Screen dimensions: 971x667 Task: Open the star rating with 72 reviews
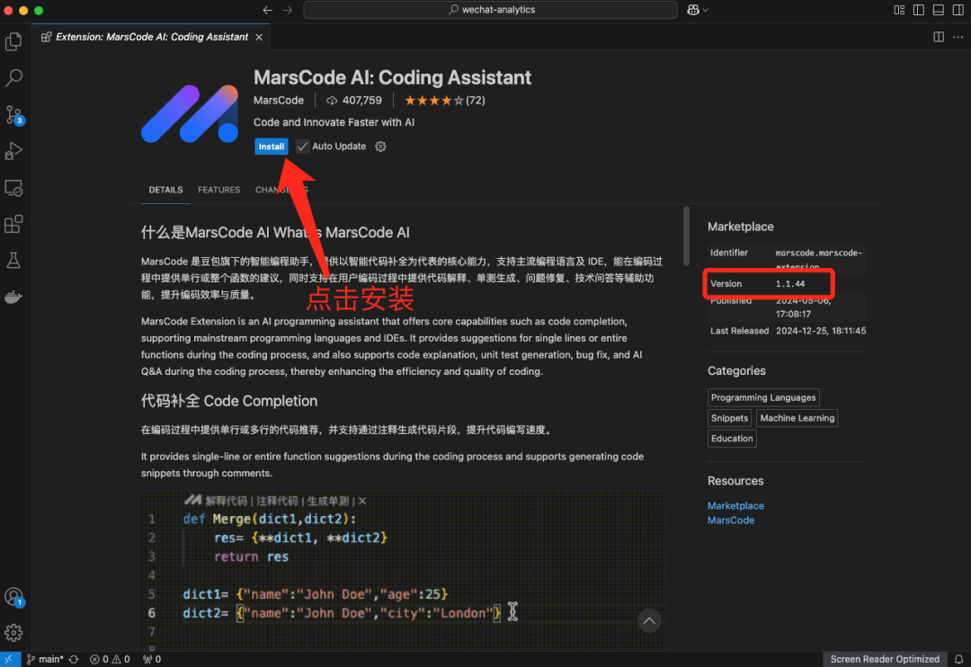445,101
